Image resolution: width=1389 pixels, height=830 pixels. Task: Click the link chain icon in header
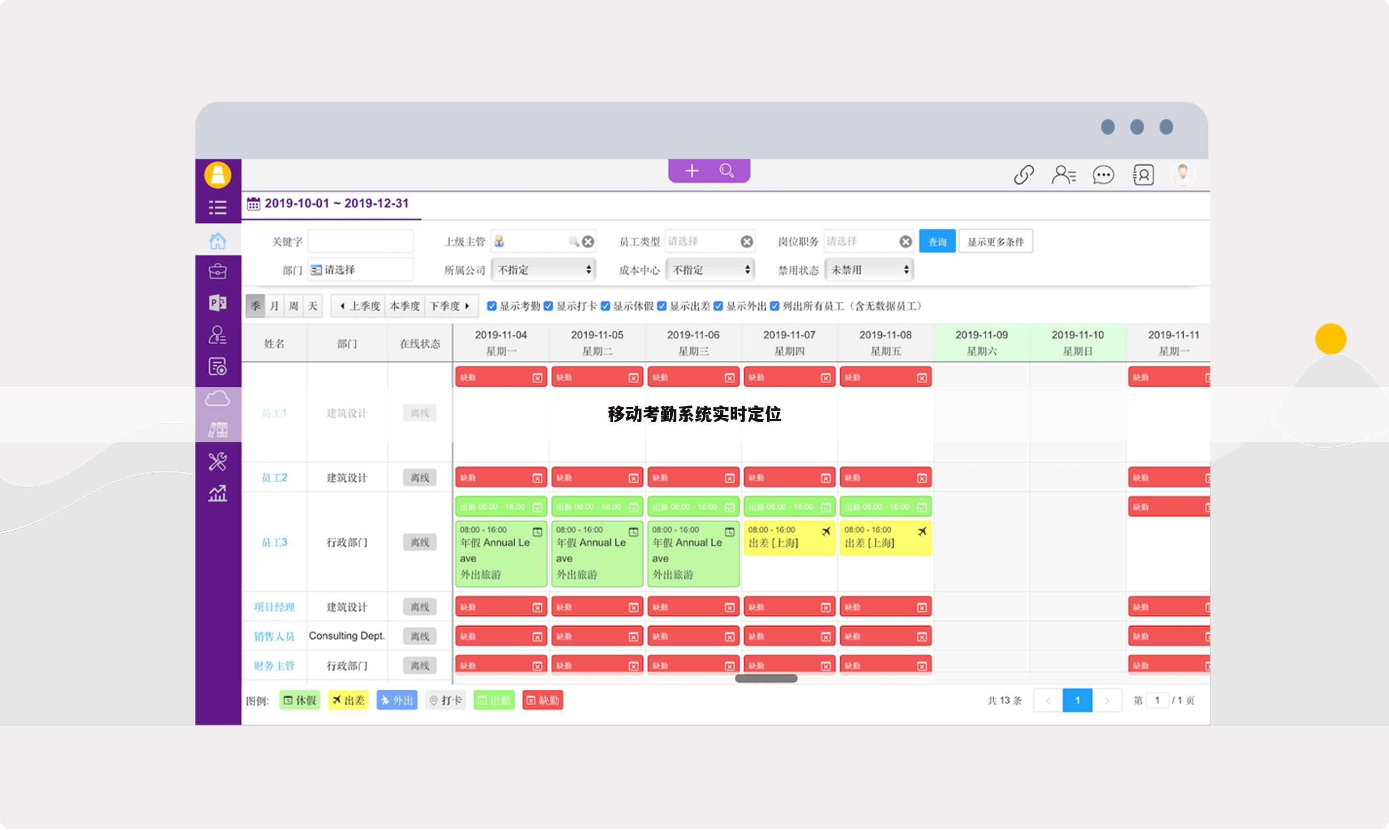[x=1024, y=175]
